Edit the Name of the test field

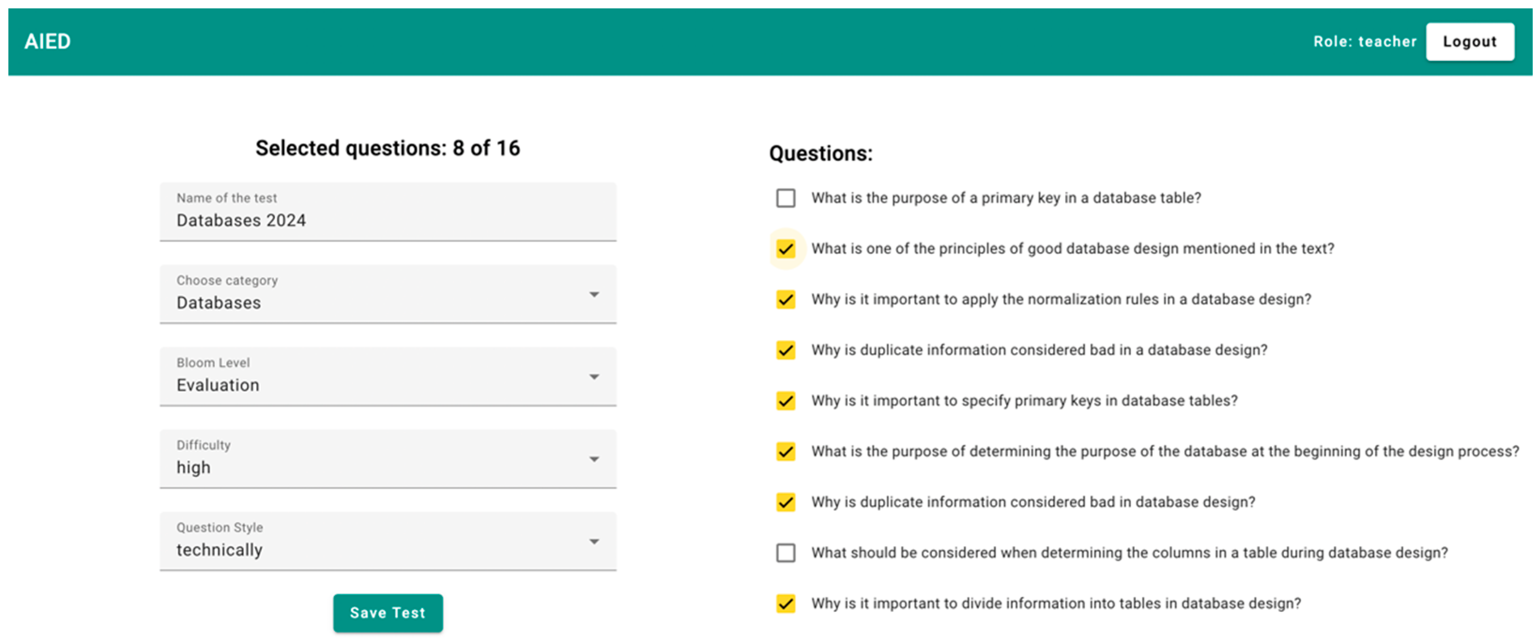[387, 220]
